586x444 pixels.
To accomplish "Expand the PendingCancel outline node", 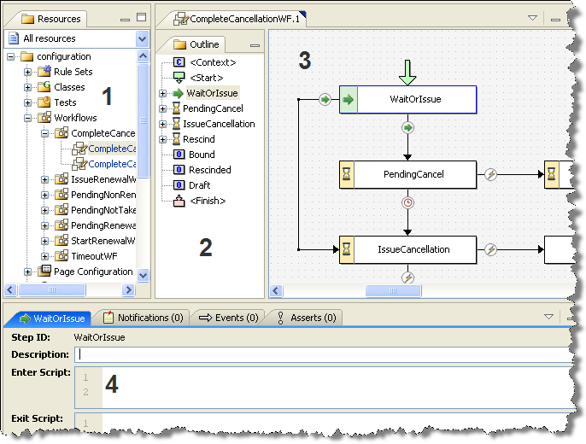I will click(x=163, y=108).
